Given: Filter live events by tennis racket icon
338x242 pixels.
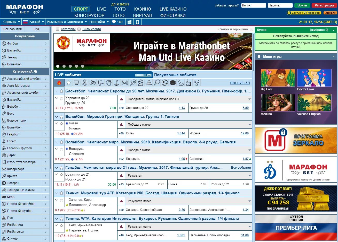Looking at the screenshot, I should (x=157, y=83).
